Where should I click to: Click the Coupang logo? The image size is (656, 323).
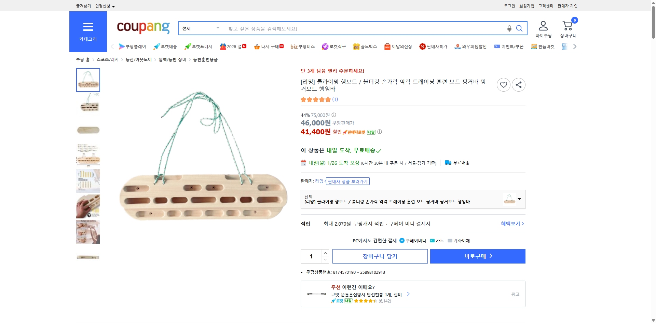point(143,28)
